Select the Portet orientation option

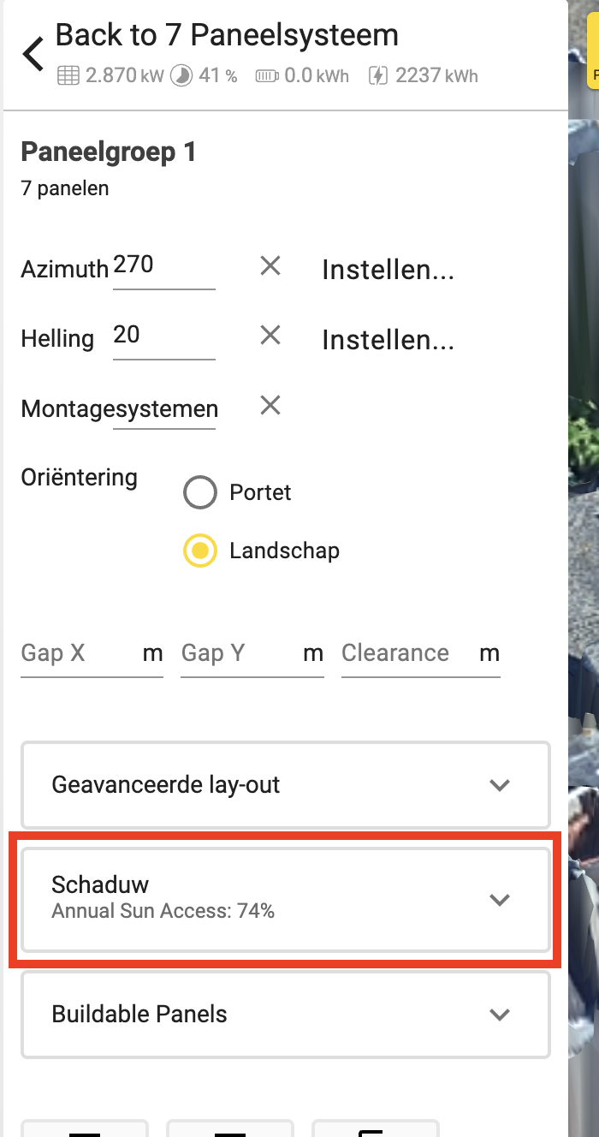click(200, 493)
